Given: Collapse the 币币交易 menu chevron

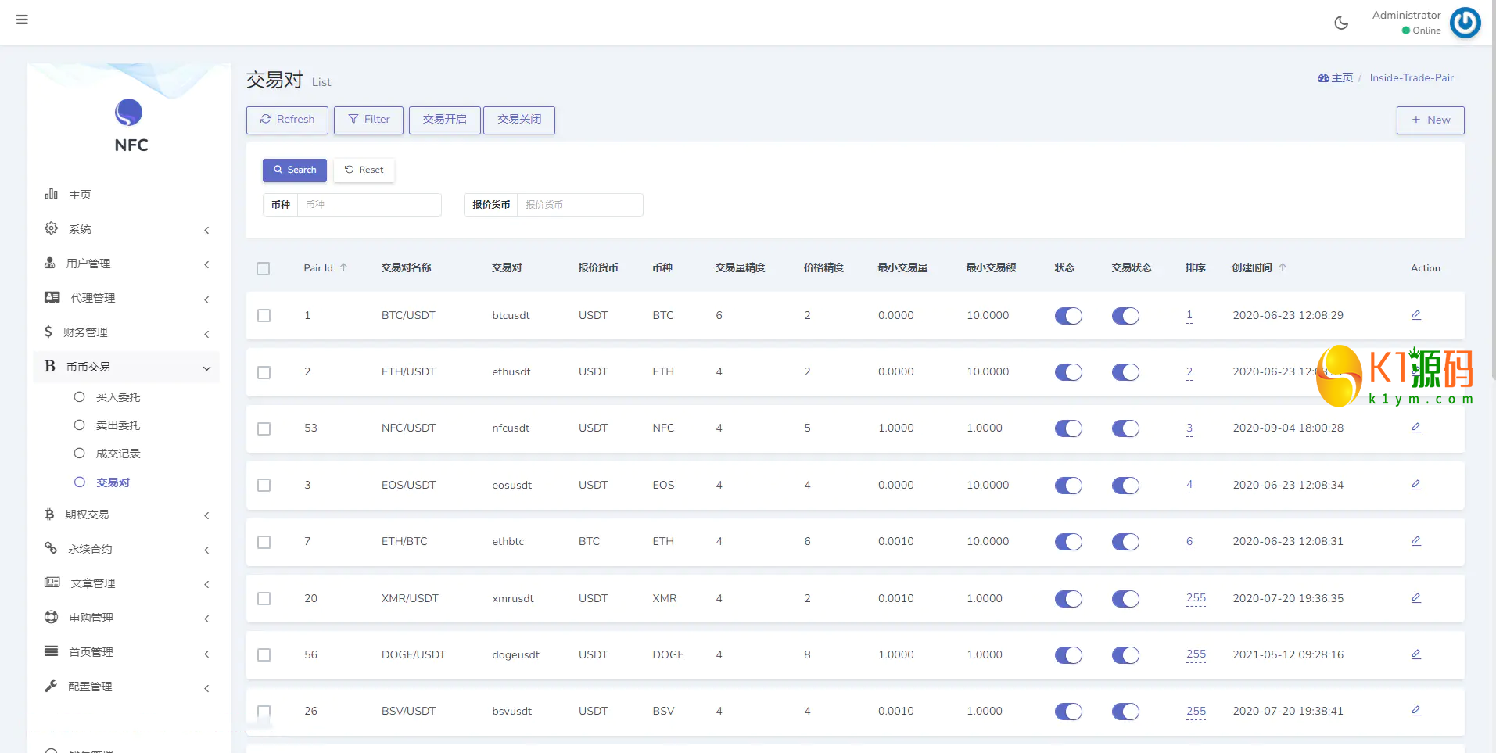Looking at the screenshot, I should pyautogui.click(x=206, y=368).
